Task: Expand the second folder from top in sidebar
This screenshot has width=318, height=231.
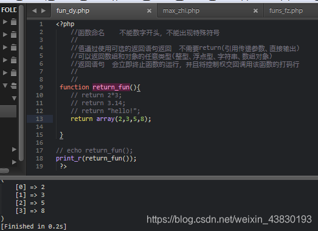Action: click(5, 34)
